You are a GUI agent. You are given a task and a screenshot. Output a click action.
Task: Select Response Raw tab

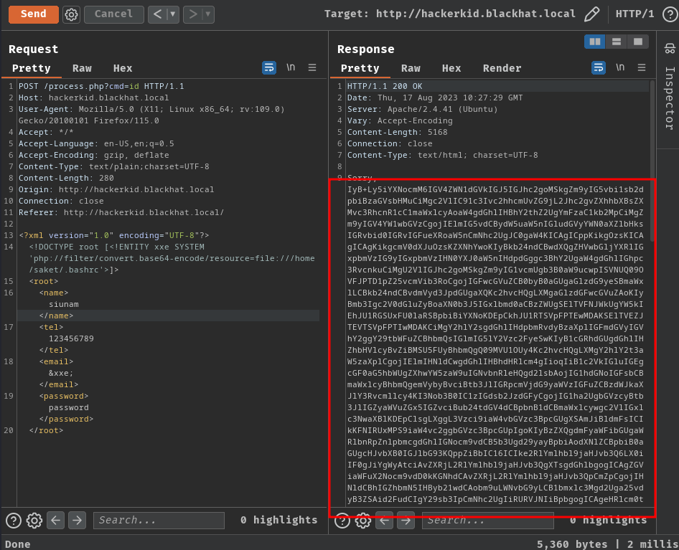(411, 68)
